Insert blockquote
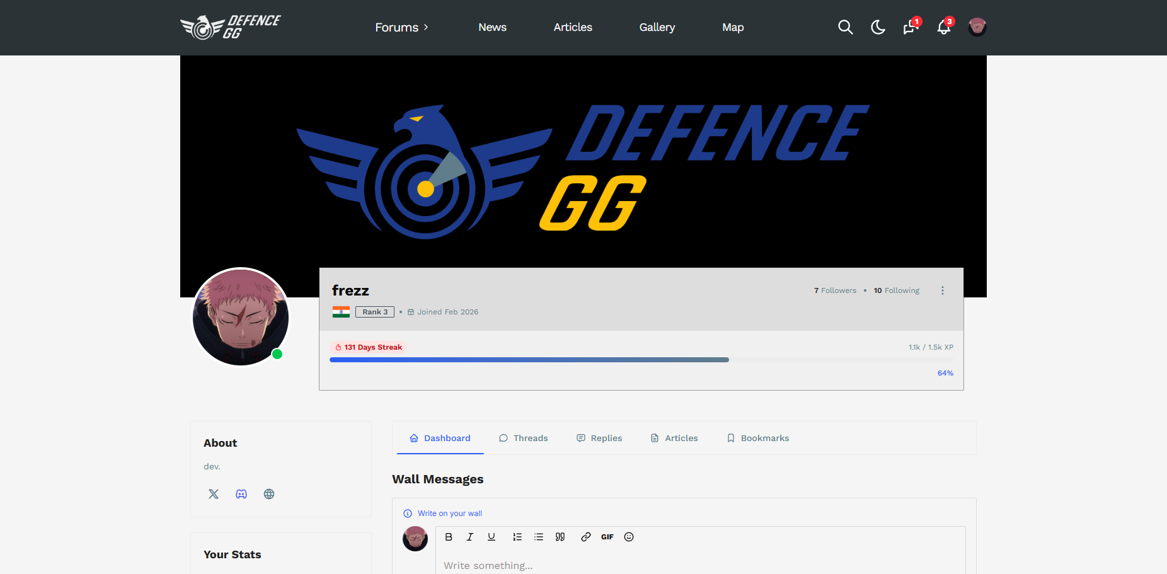1167x574 pixels. pyautogui.click(x=560, y=537)
